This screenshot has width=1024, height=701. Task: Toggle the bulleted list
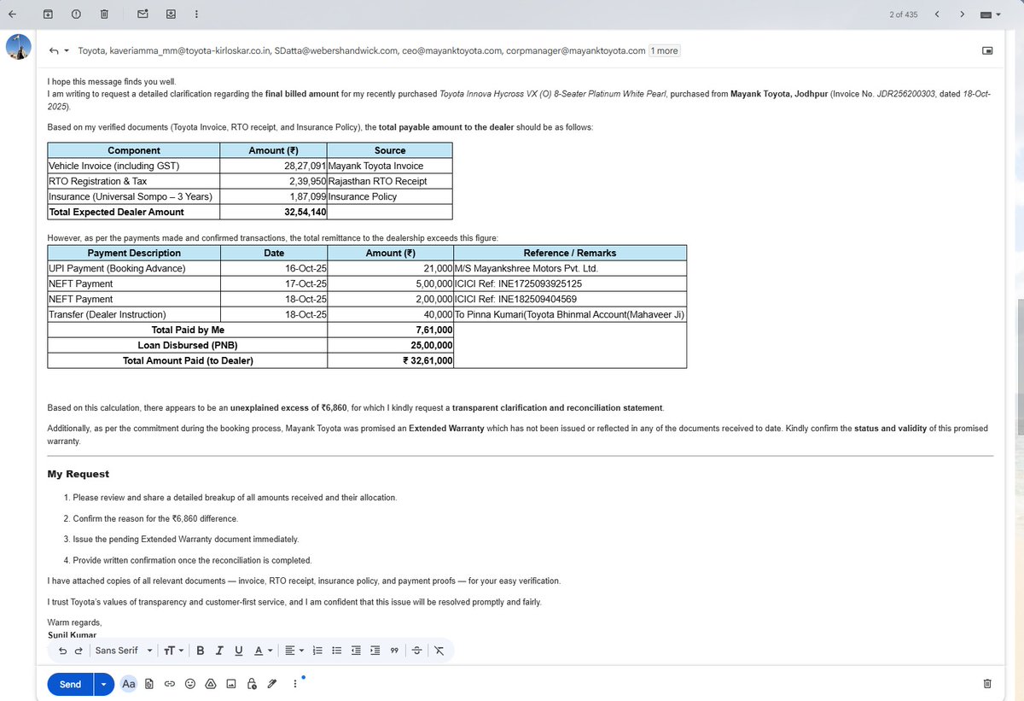336,651
